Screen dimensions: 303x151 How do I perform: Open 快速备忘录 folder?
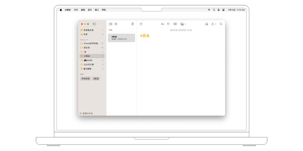coord(92,30)
